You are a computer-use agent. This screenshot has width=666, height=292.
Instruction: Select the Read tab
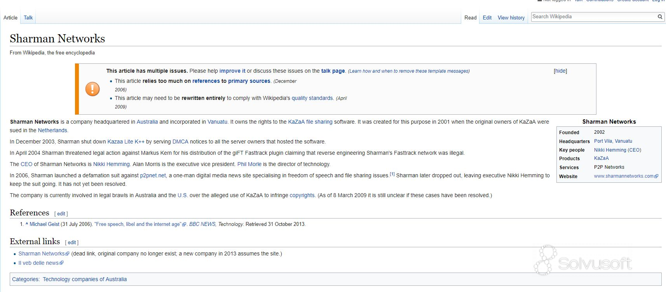[x=471, y=17]
